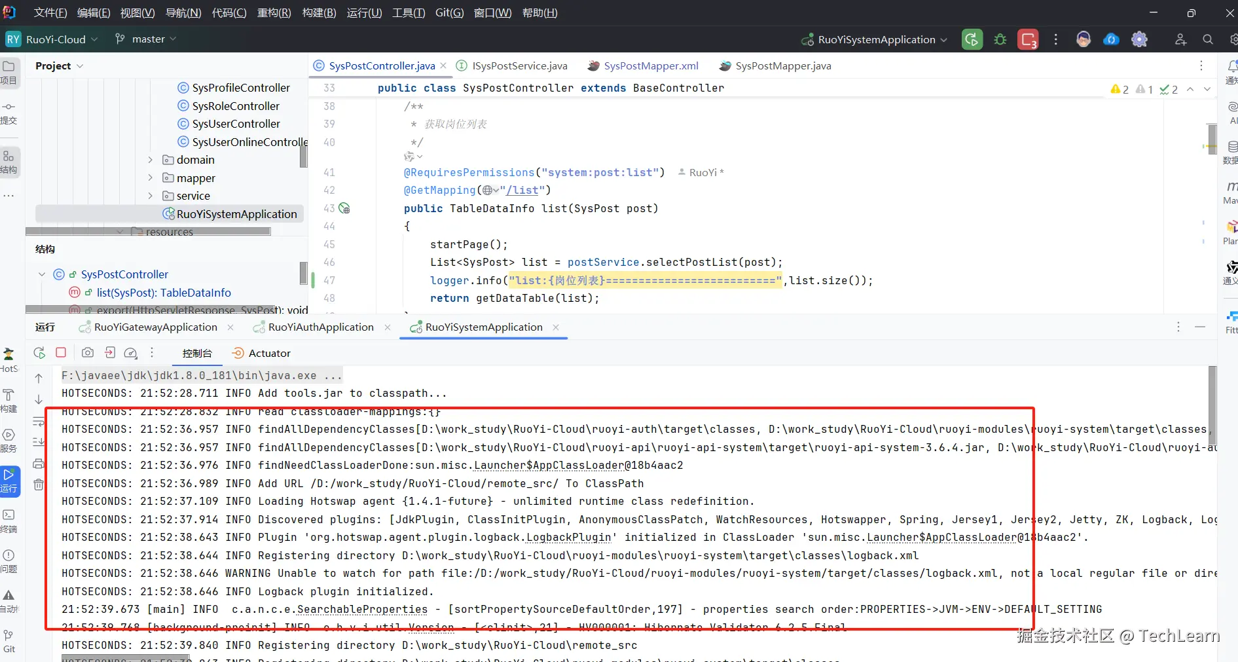Open the Git(G) menu
Screen dimensions: 1238x662
(449, 13)
